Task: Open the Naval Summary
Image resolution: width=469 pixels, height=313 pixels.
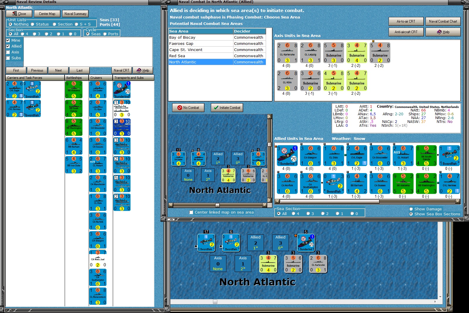Action: (x=75, y=14)
